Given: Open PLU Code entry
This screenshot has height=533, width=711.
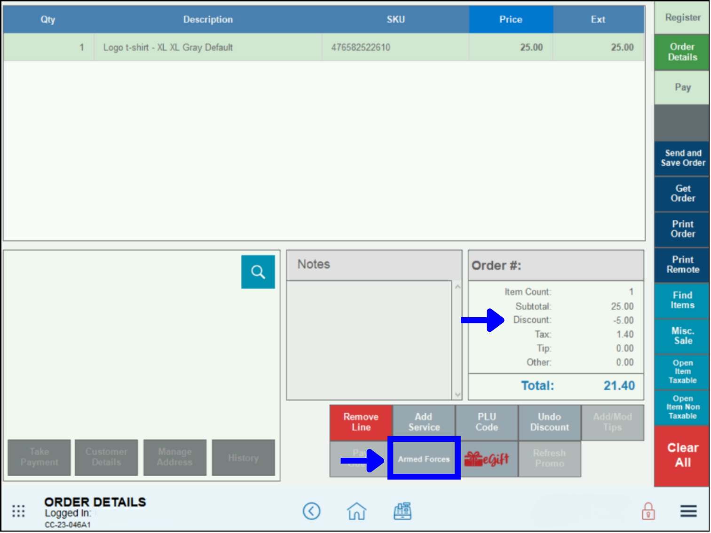Looking at the screenshot, I should click(486, 422).
